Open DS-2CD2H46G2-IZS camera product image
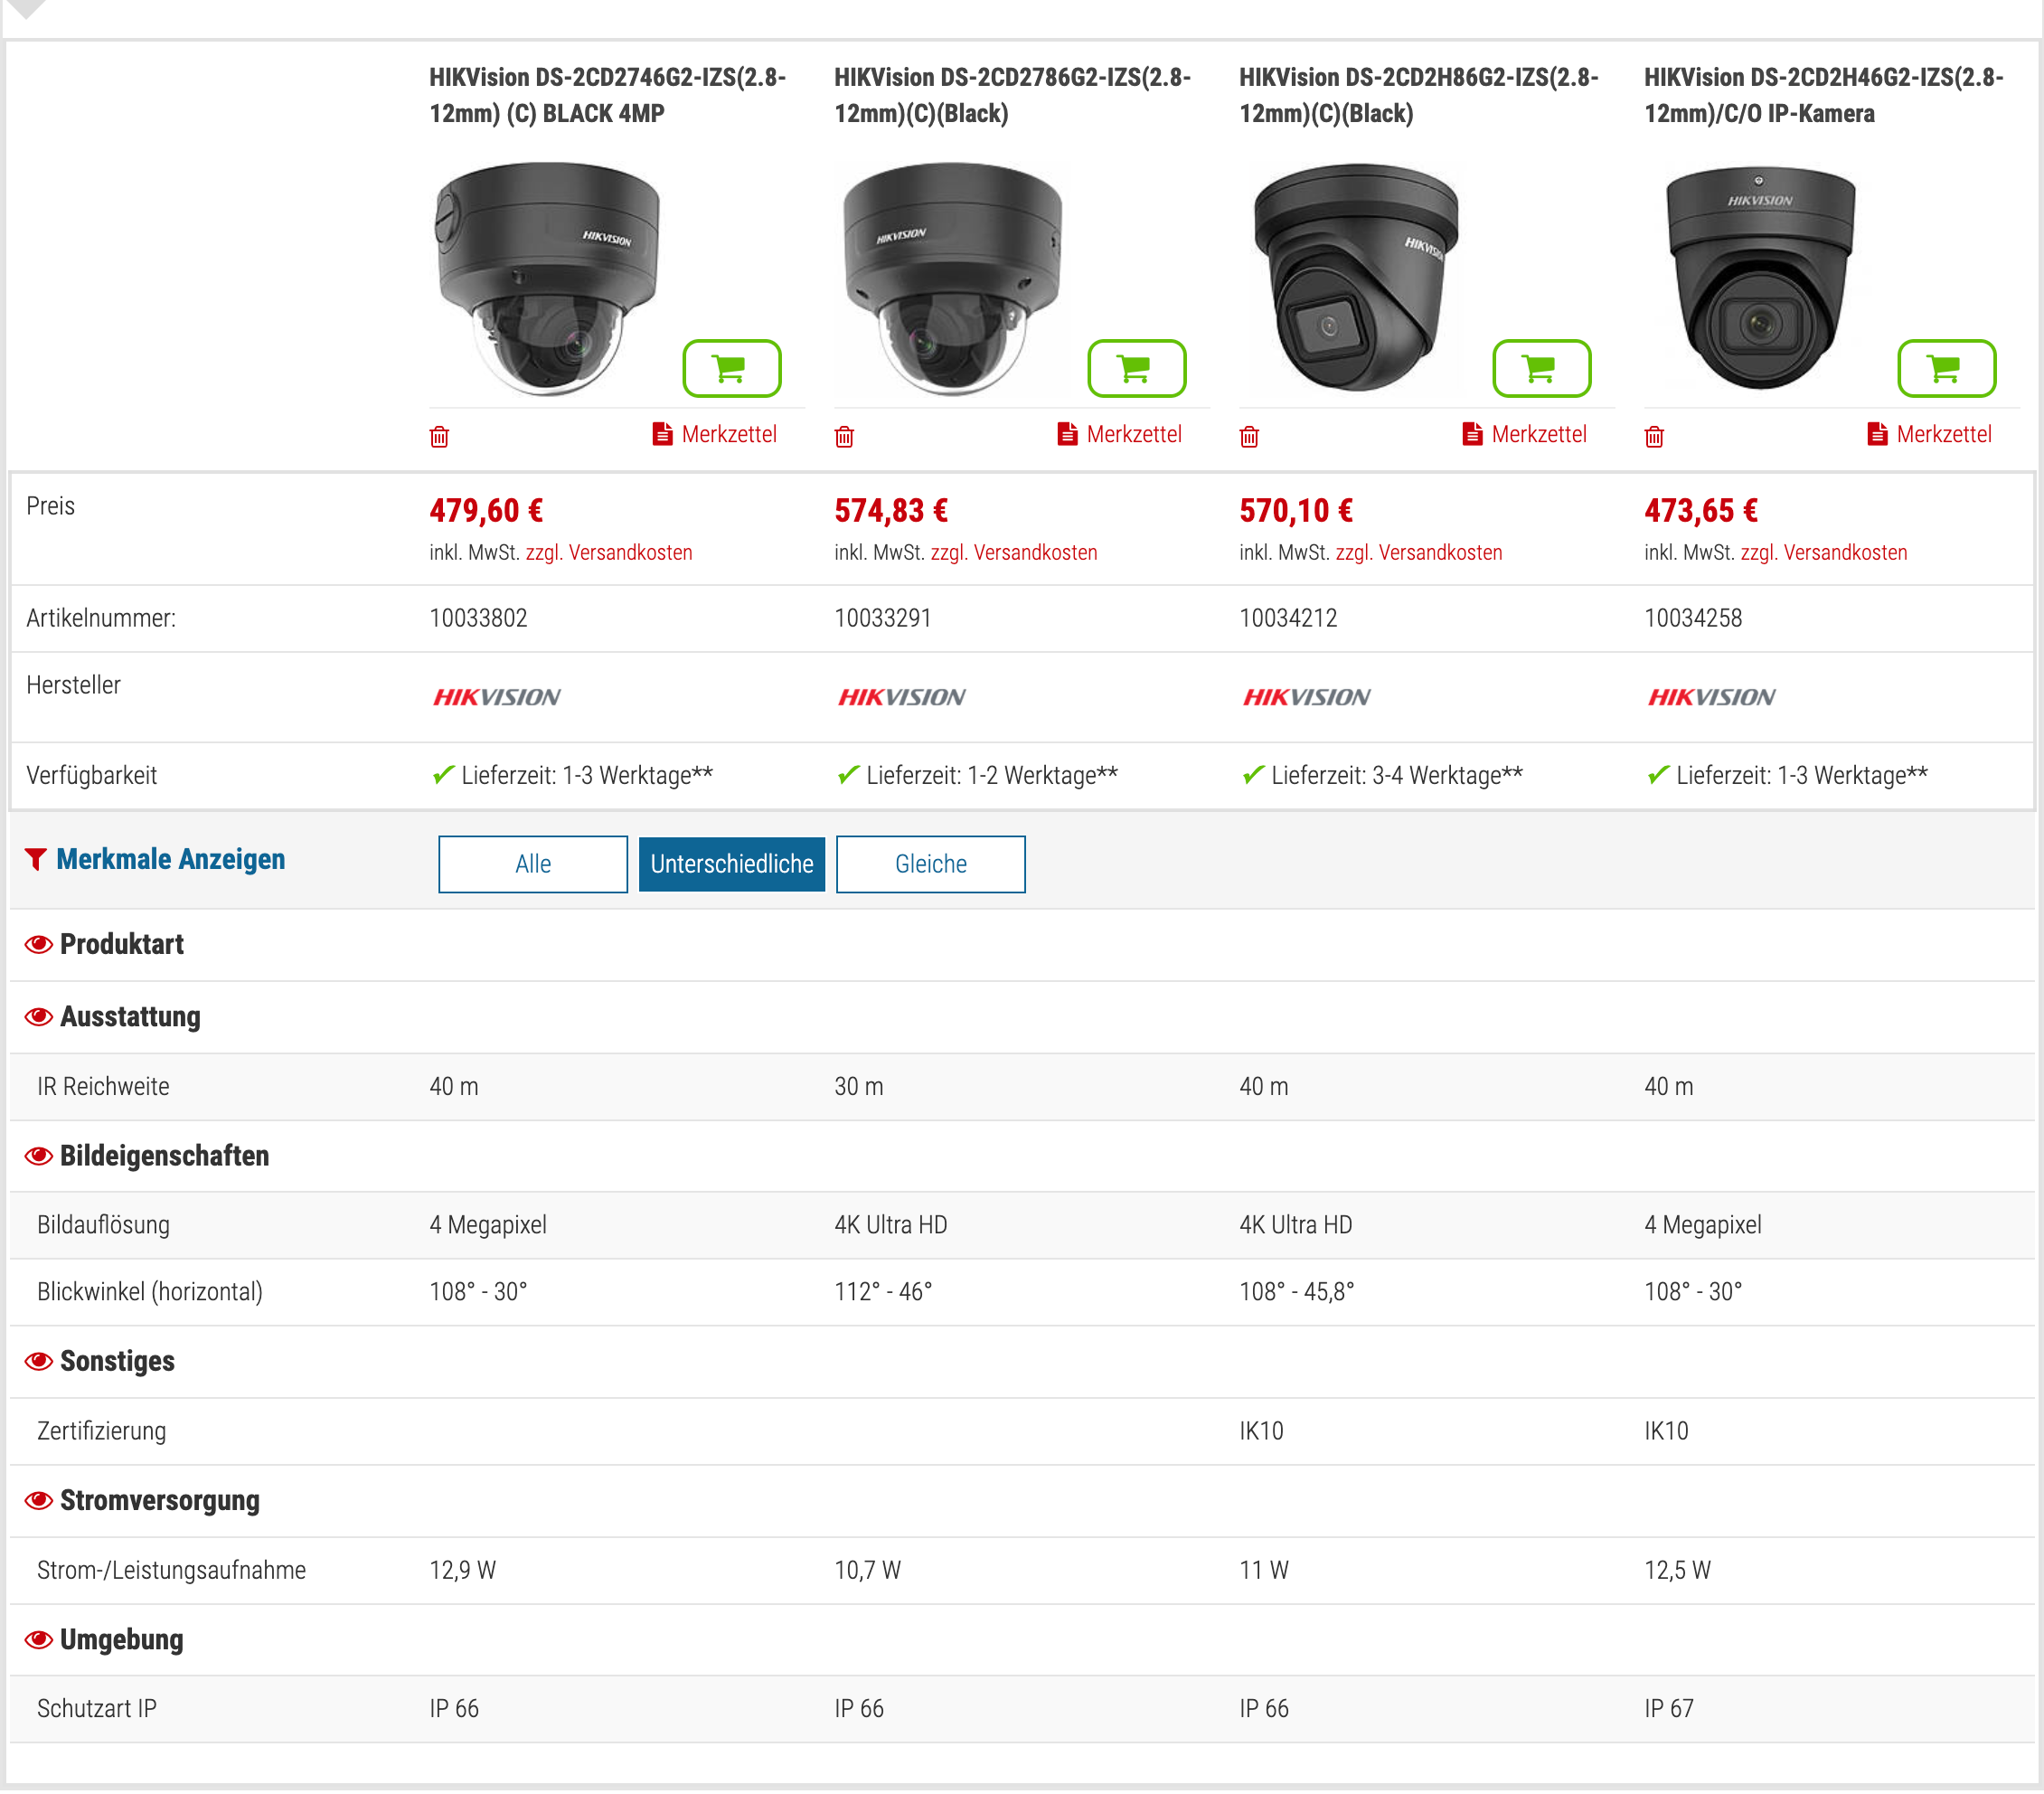This screenshot has height=1794, width=2044. (x=1760, y=278)
